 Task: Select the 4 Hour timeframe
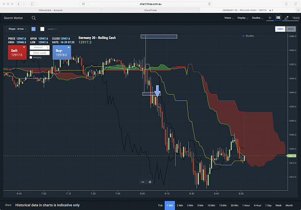[258, 205]
